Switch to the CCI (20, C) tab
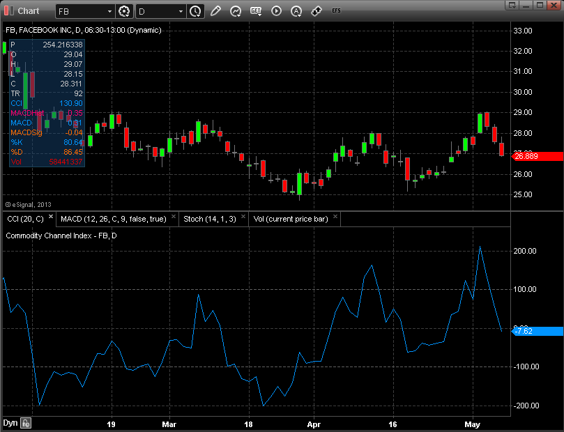 pyautogui.click(x=25, y=219)
